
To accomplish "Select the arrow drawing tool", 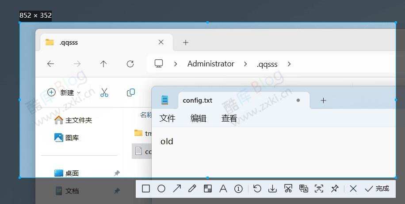I will pos(177,189).
